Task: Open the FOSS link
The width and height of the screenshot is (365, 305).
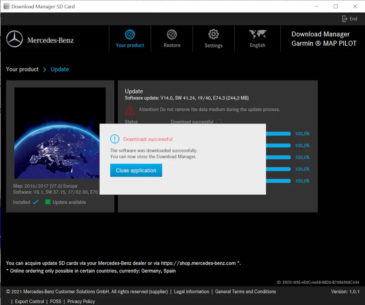Action: [56, 302]
